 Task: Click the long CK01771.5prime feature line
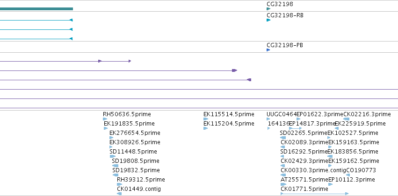[314, 194]
